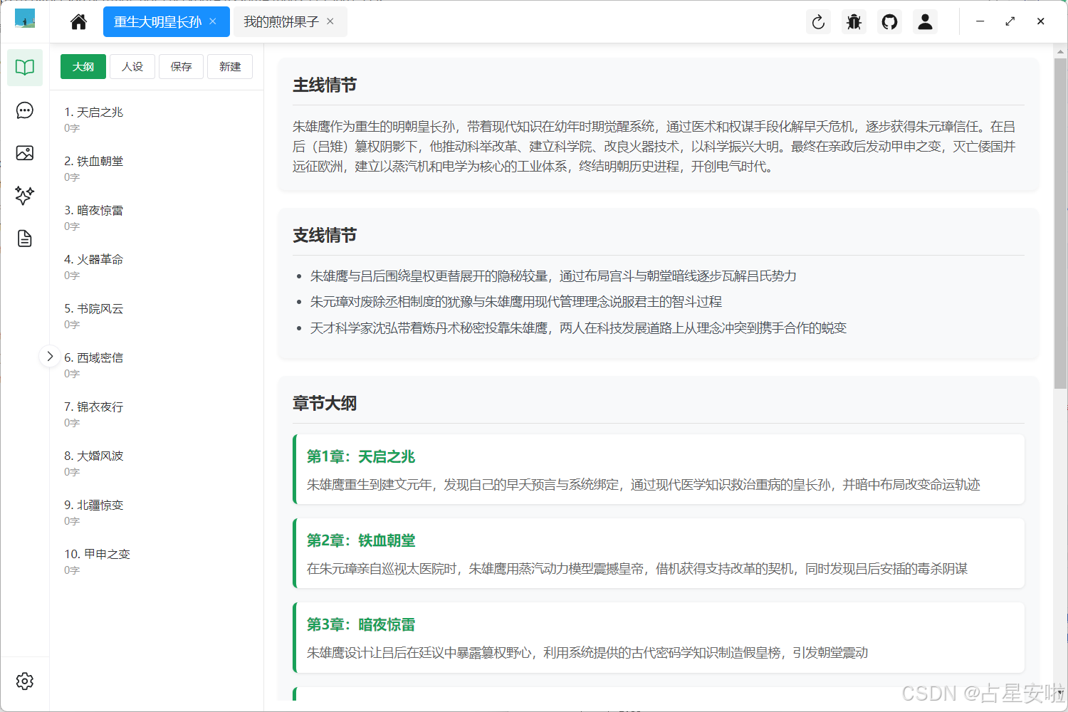
Task: Switch to the 重生大明皇长孙 tab
Action: pos(158,22)
